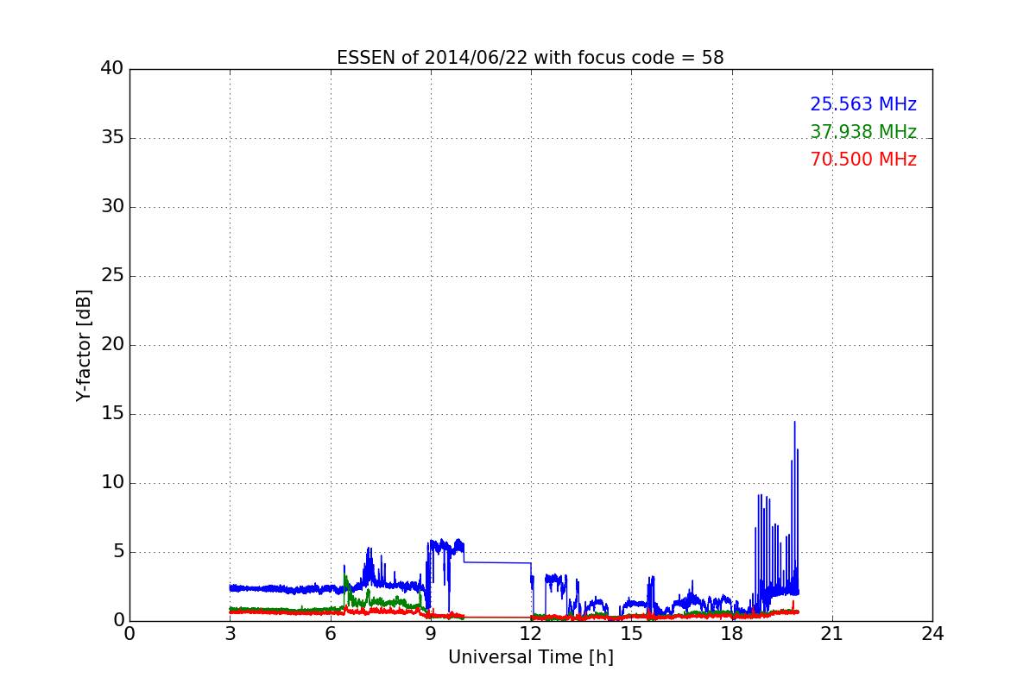
Task: Select the 37.938 MHz legend label
Action: [863, 132]
